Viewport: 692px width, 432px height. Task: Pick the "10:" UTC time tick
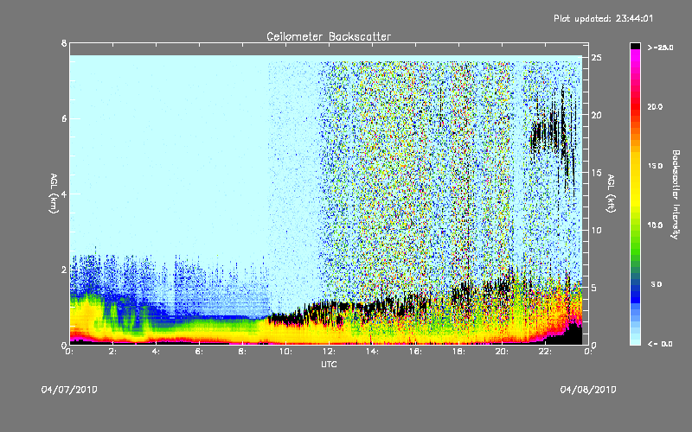(285, 352)
